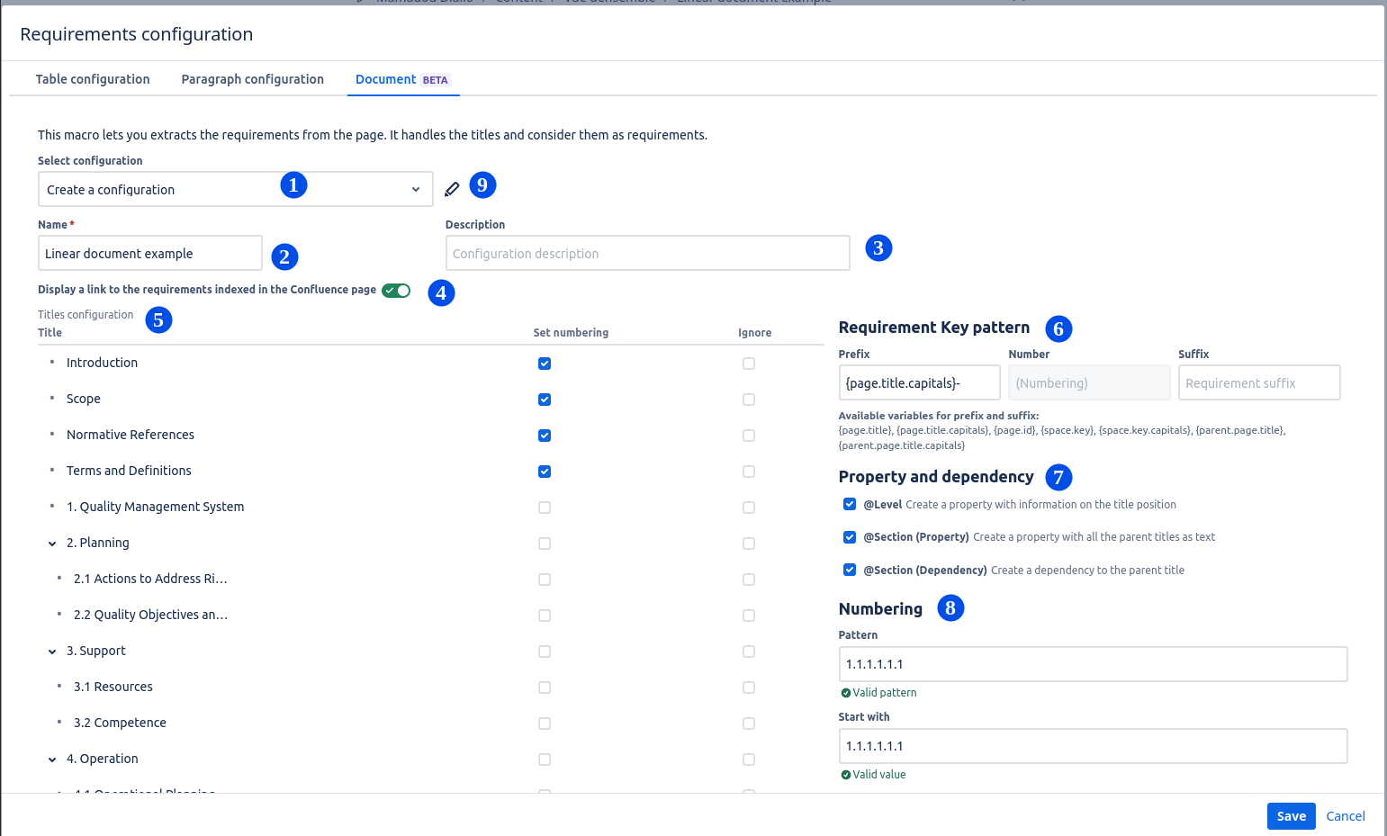Image resolution: width=1387 pixels, height=836 pixels.
Task: Click the blue badge number 6
Action: 1058,328
